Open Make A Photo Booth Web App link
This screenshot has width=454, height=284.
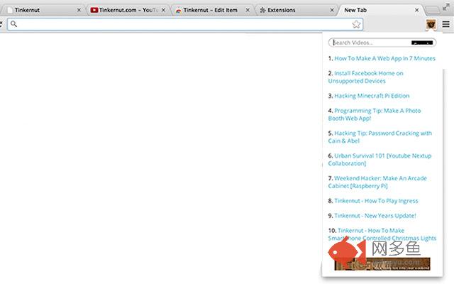pos(375,114)
